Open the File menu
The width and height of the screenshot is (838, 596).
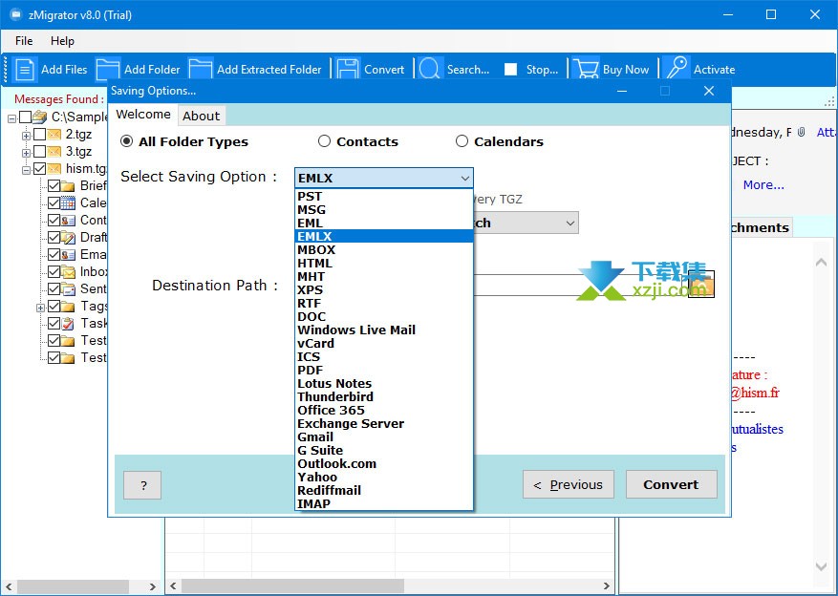[x=24, y=40]
